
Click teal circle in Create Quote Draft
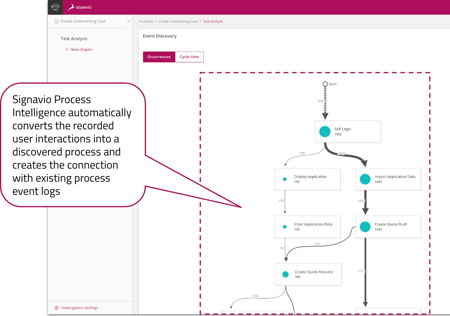coord(365,227)
